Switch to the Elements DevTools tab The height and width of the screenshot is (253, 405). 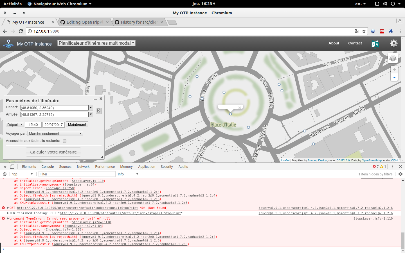pyautogui.click(x=29, y=166)
